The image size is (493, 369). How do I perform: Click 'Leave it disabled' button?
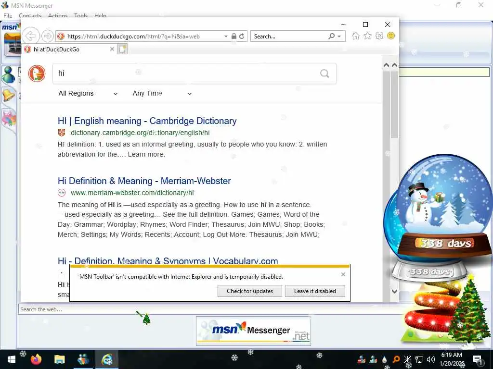coord(315,291)
